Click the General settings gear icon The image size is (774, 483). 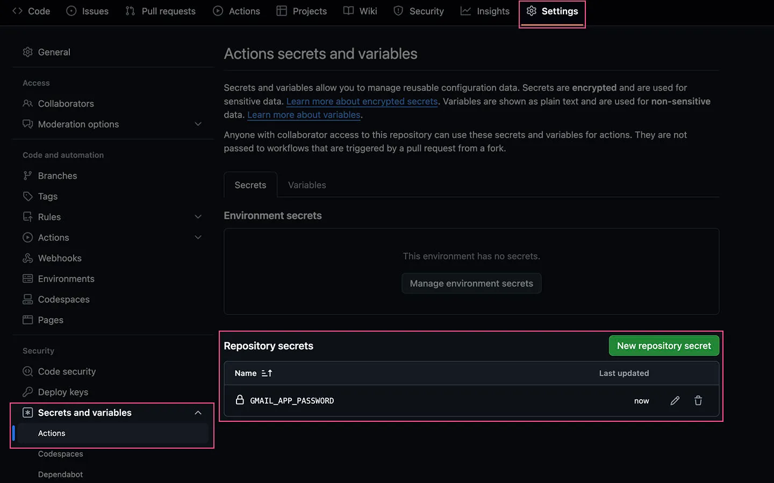[27, 52]
